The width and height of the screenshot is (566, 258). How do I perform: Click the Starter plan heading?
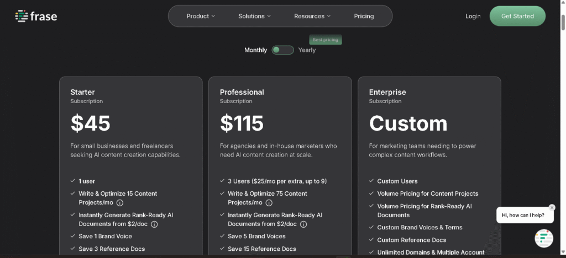tap(83, 92)
